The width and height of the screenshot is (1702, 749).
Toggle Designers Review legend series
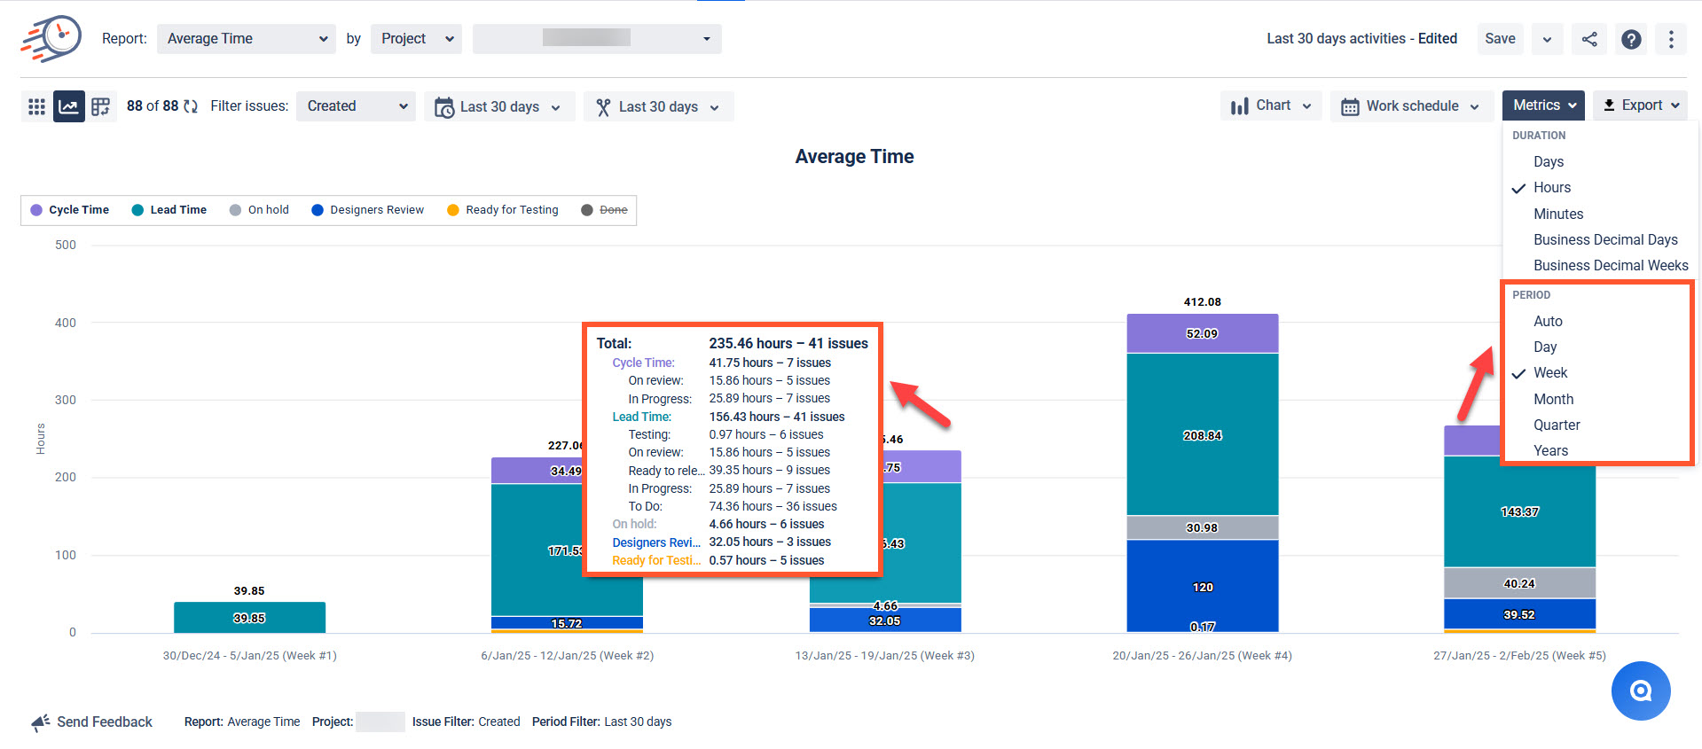tap(367, 210)
